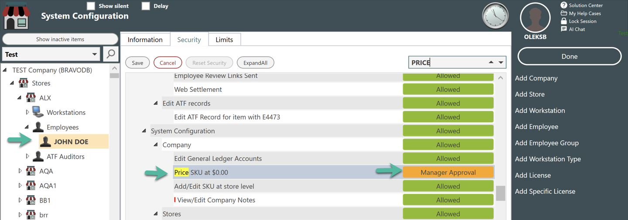Expand the AQA store node

[x=20, y=171]
